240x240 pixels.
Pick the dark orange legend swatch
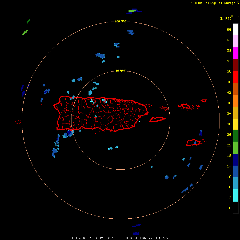235,89
